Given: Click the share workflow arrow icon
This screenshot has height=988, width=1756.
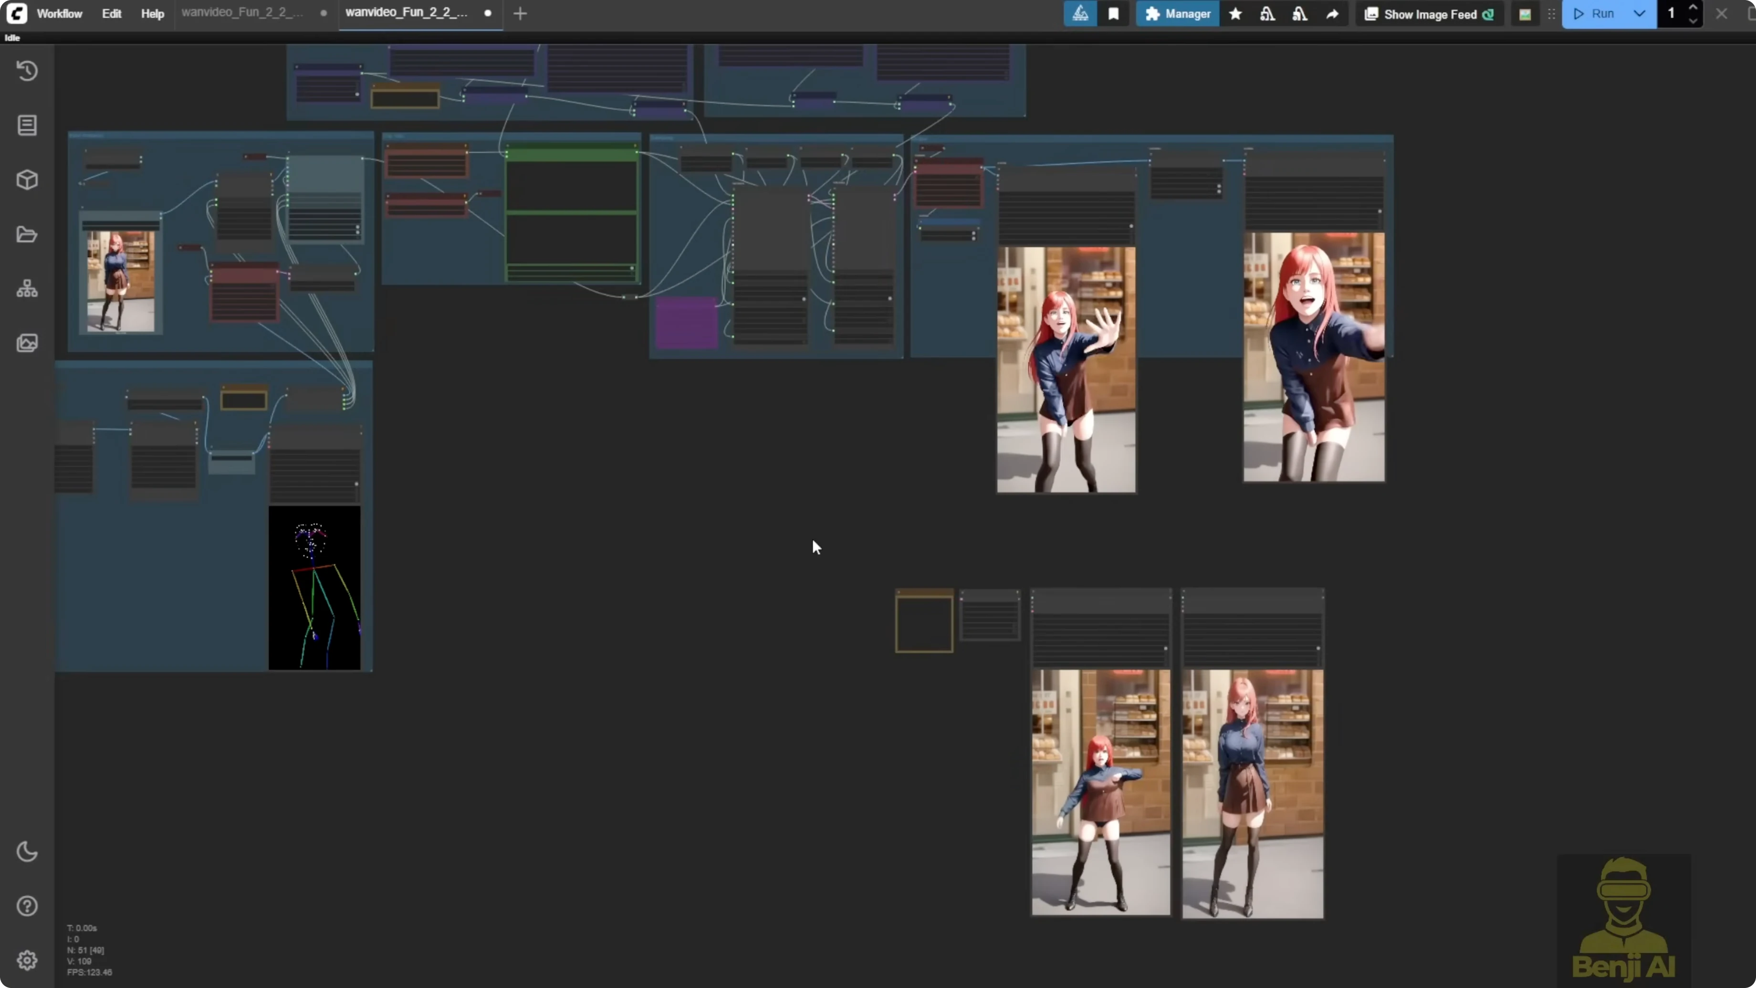Looking at the screenshot, I should (x=1333, y=14).
